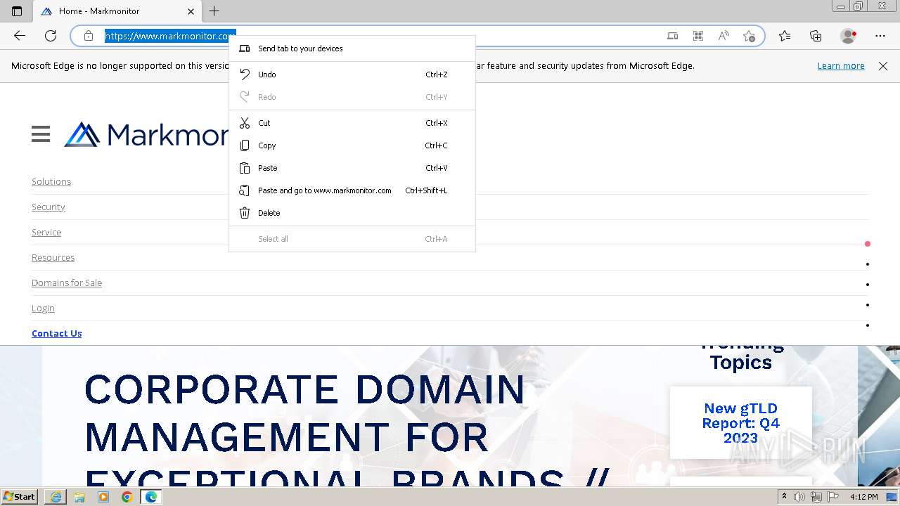The image size is (900, 506).
Task: Open the Collections icon
Action: pos(816,36)
